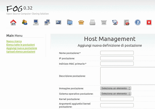155x109 pixels.
Task: Click the 'Nome postazione:*' label
Action: [70, 53]
